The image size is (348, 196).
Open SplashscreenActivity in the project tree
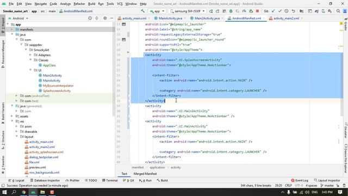pyautogui.click(x=57, y=91)
